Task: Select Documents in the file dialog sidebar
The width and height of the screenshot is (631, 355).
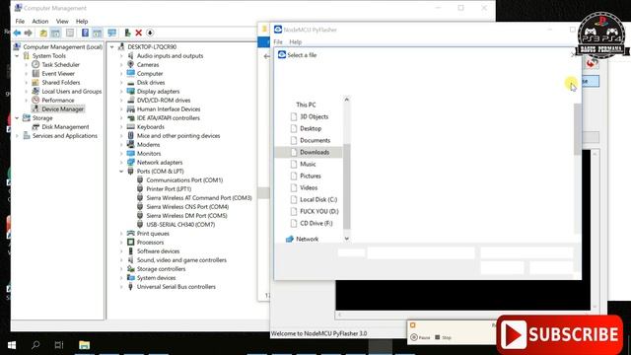Action: click(315, 140)
